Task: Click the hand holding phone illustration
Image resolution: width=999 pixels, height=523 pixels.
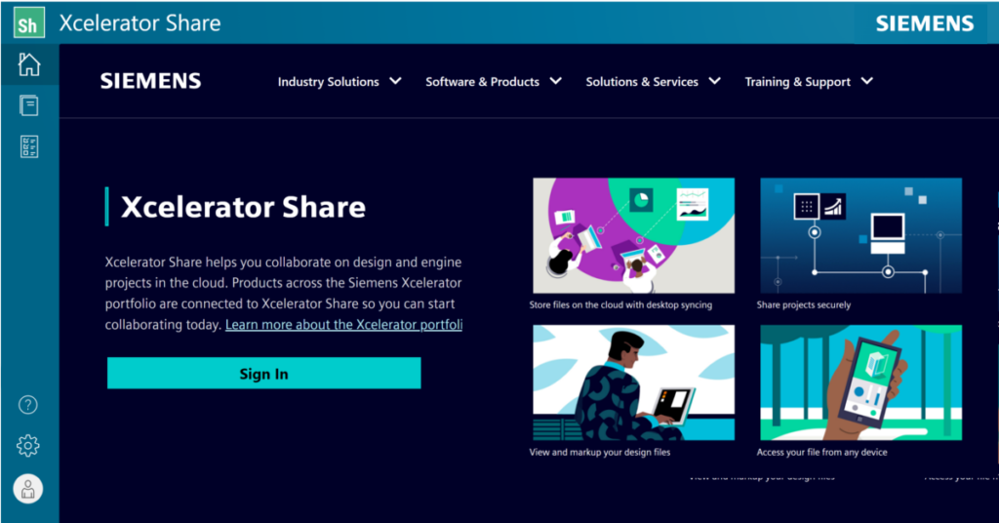Action: (860, 382)
